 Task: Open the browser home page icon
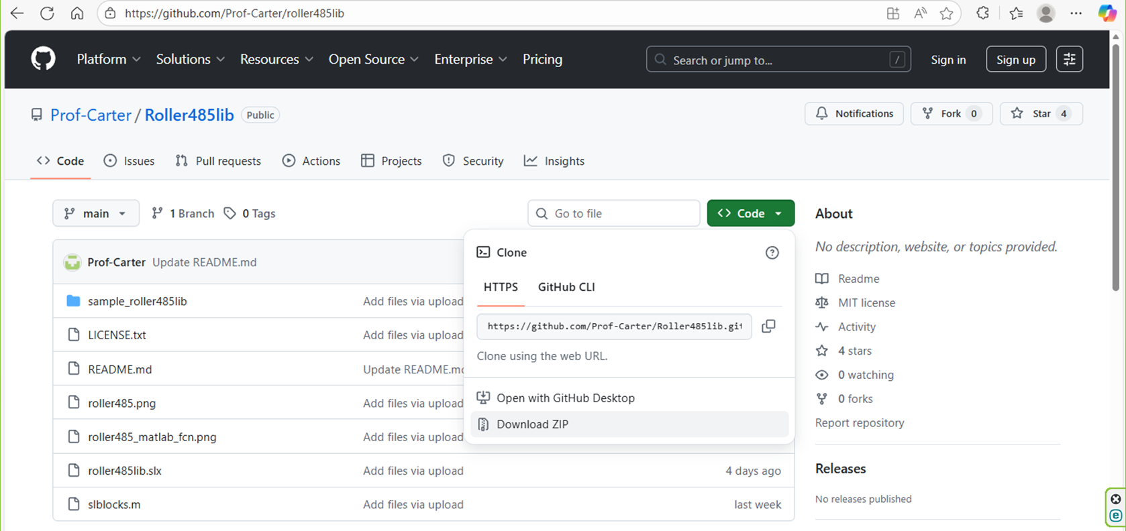point(77,13)
